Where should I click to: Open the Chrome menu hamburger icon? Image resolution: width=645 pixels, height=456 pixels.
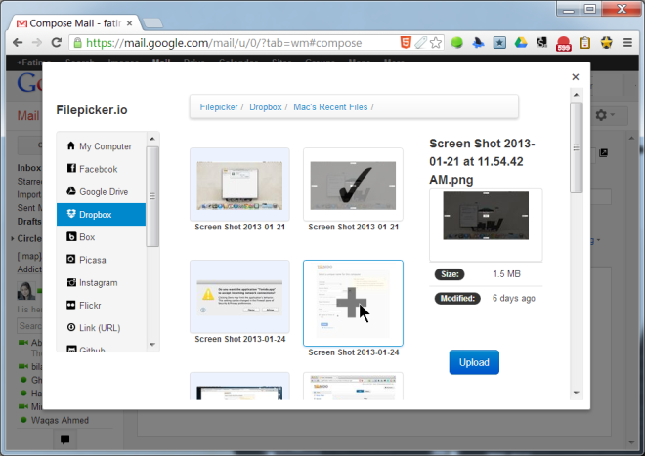[627, 42]
